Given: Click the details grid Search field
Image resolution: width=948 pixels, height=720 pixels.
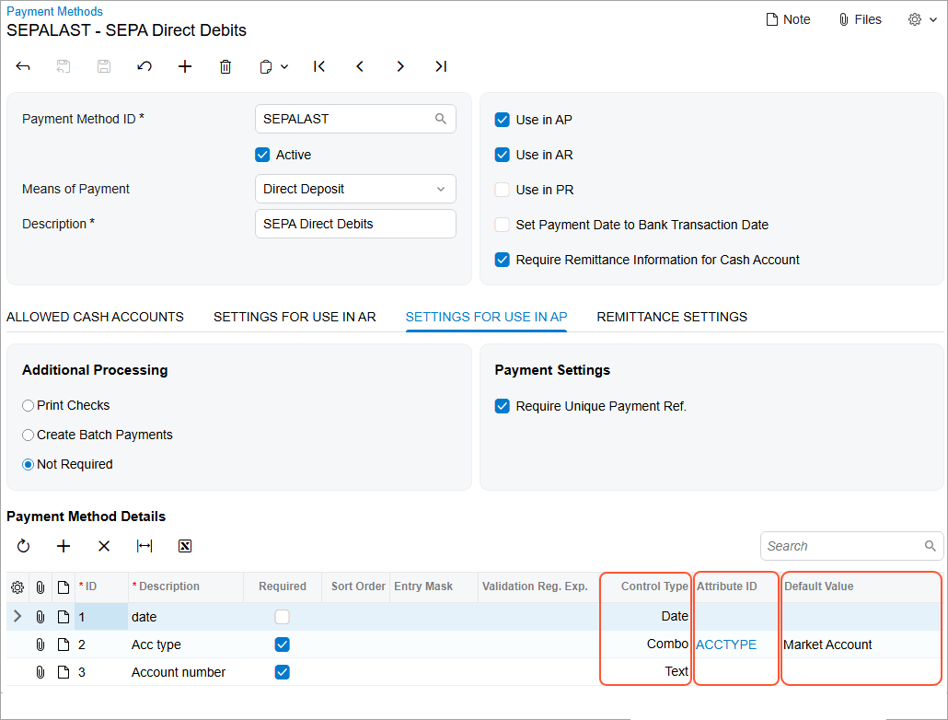Looking at the screenshot, I should click(x=842, y=546).
